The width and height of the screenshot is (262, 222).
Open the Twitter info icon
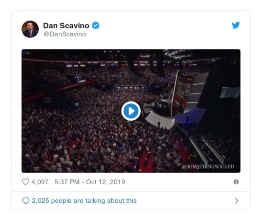click(236, 182)
